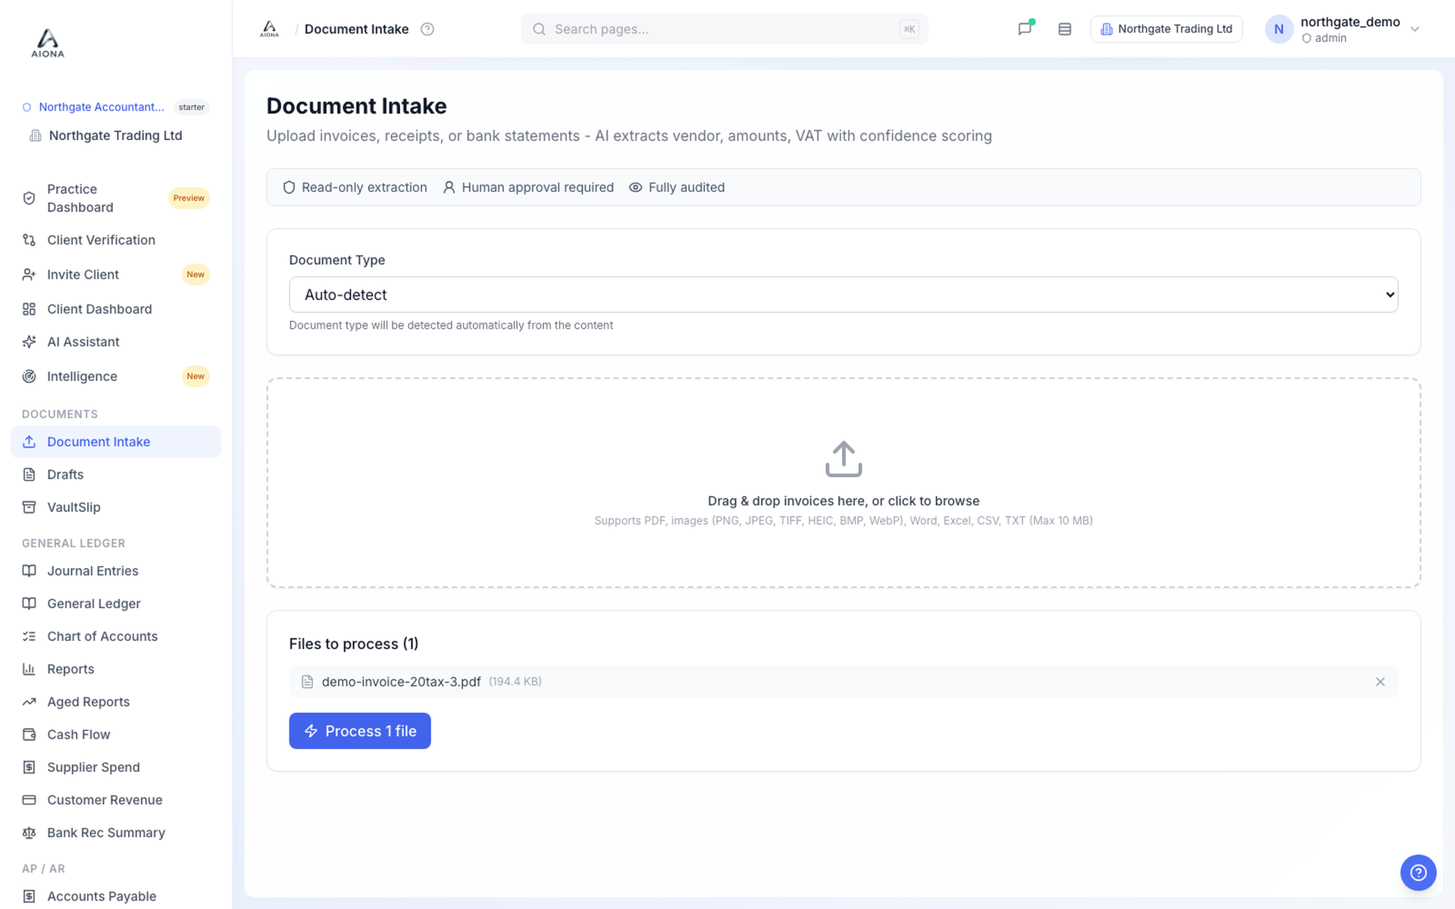Open the help icon beside Document Intake title
Viewport: 1455px width, 909px height.
tap(427, 29)
